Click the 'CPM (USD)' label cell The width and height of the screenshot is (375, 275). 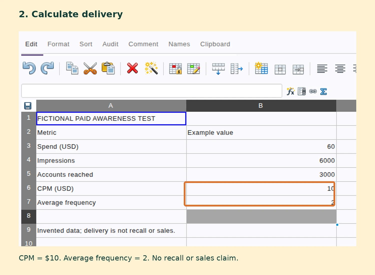[111, 188]
